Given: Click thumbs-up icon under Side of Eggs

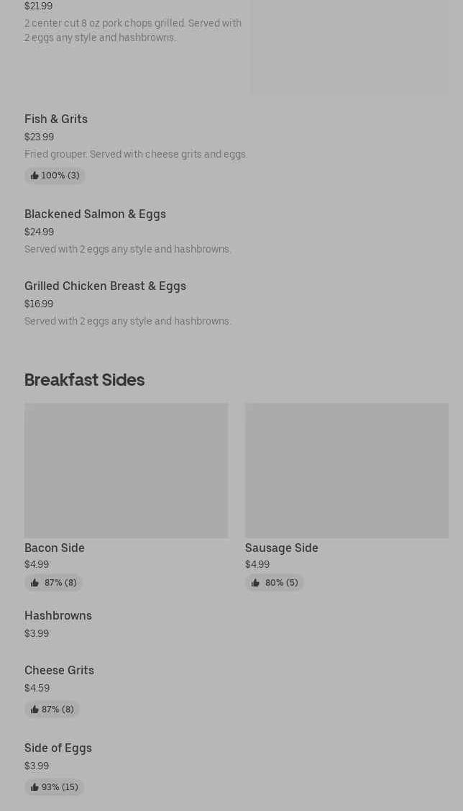Looking at the screenshot, I should [35, 787].
